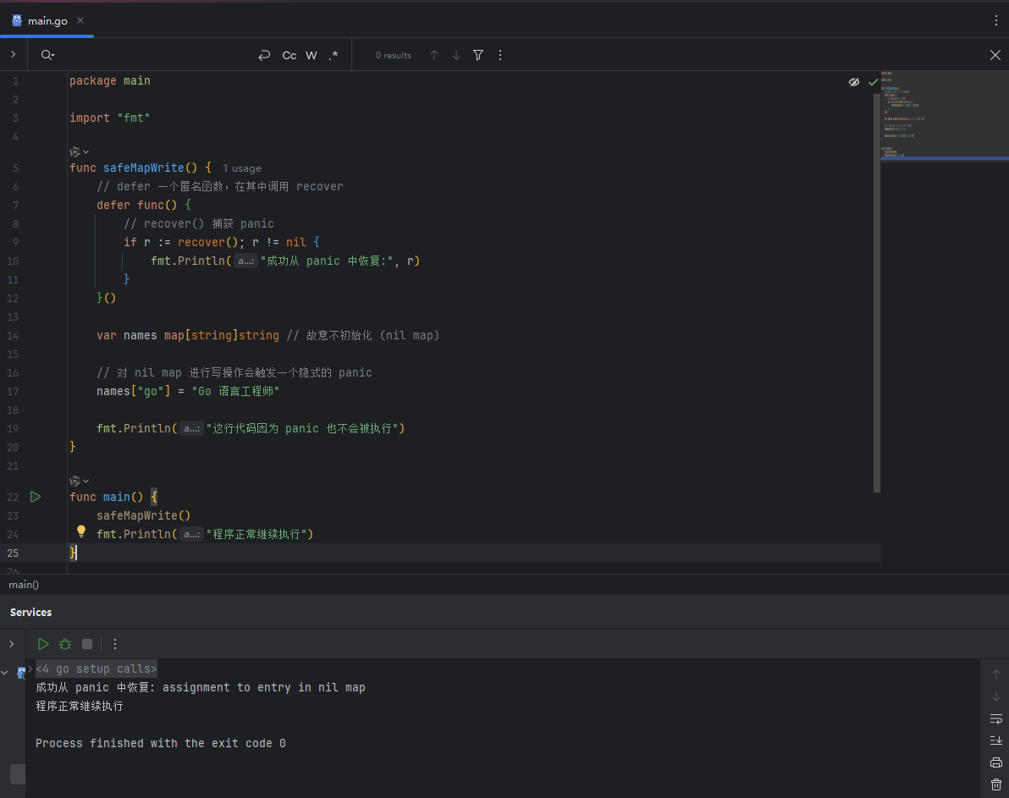Viewport: 1009px width, 798px height.
Task: Open the search filter funnel options
Action: (478, 55)
